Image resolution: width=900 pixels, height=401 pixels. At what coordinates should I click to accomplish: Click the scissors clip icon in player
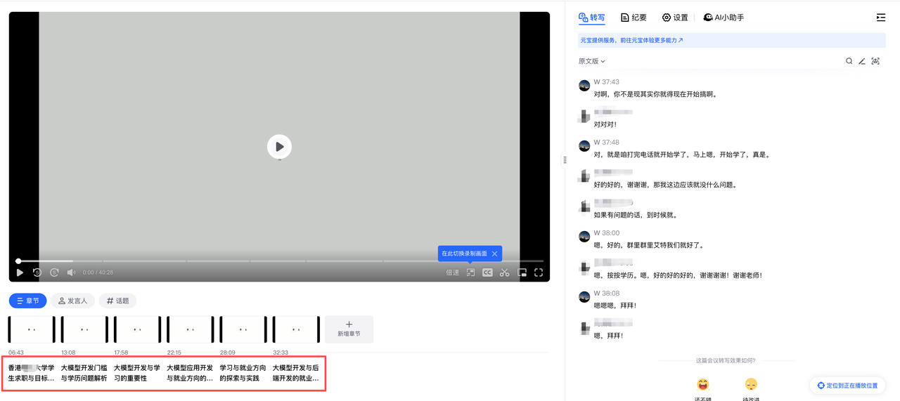tap(504, 272)
